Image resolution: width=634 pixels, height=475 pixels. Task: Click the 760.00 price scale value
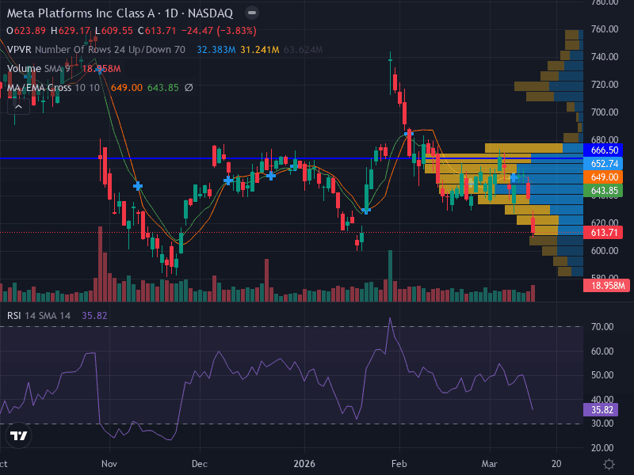click(x=605, y=29)
